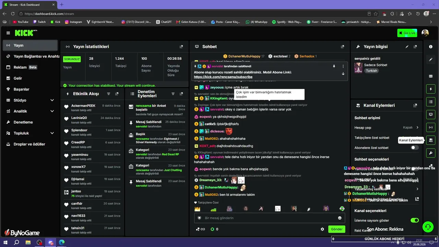Viewport: 439px width, 247px height.
Task: Open the emoji picker in chat input
Action: [x=340, y=218]
